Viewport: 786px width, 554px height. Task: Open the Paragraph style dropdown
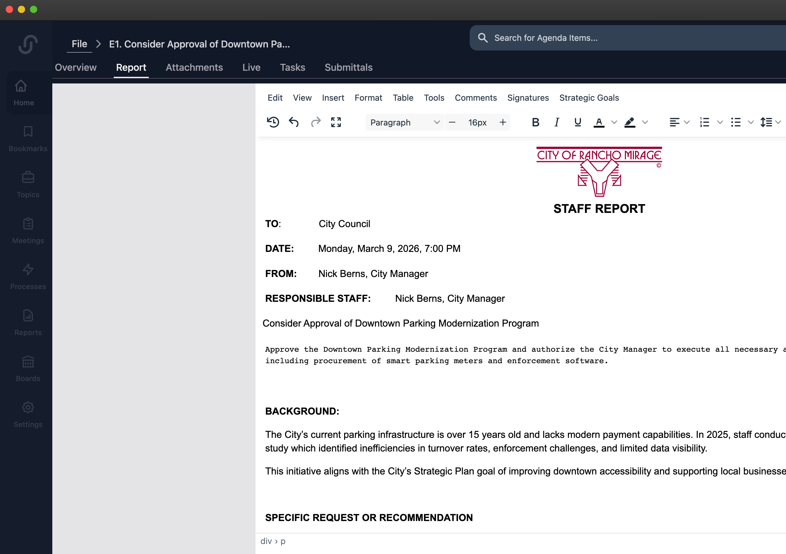[404, 122]
